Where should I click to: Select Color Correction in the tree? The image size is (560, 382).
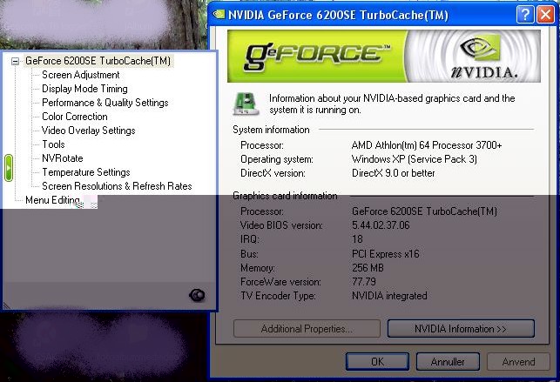[x=75, y=117]
